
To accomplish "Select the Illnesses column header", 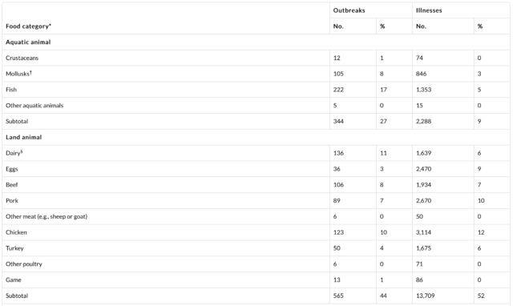I will click(429, 10).
